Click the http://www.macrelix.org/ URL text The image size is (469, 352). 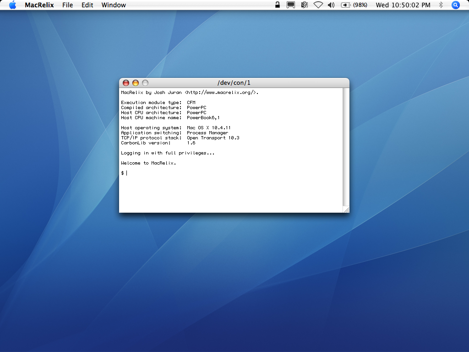point(220,93)
